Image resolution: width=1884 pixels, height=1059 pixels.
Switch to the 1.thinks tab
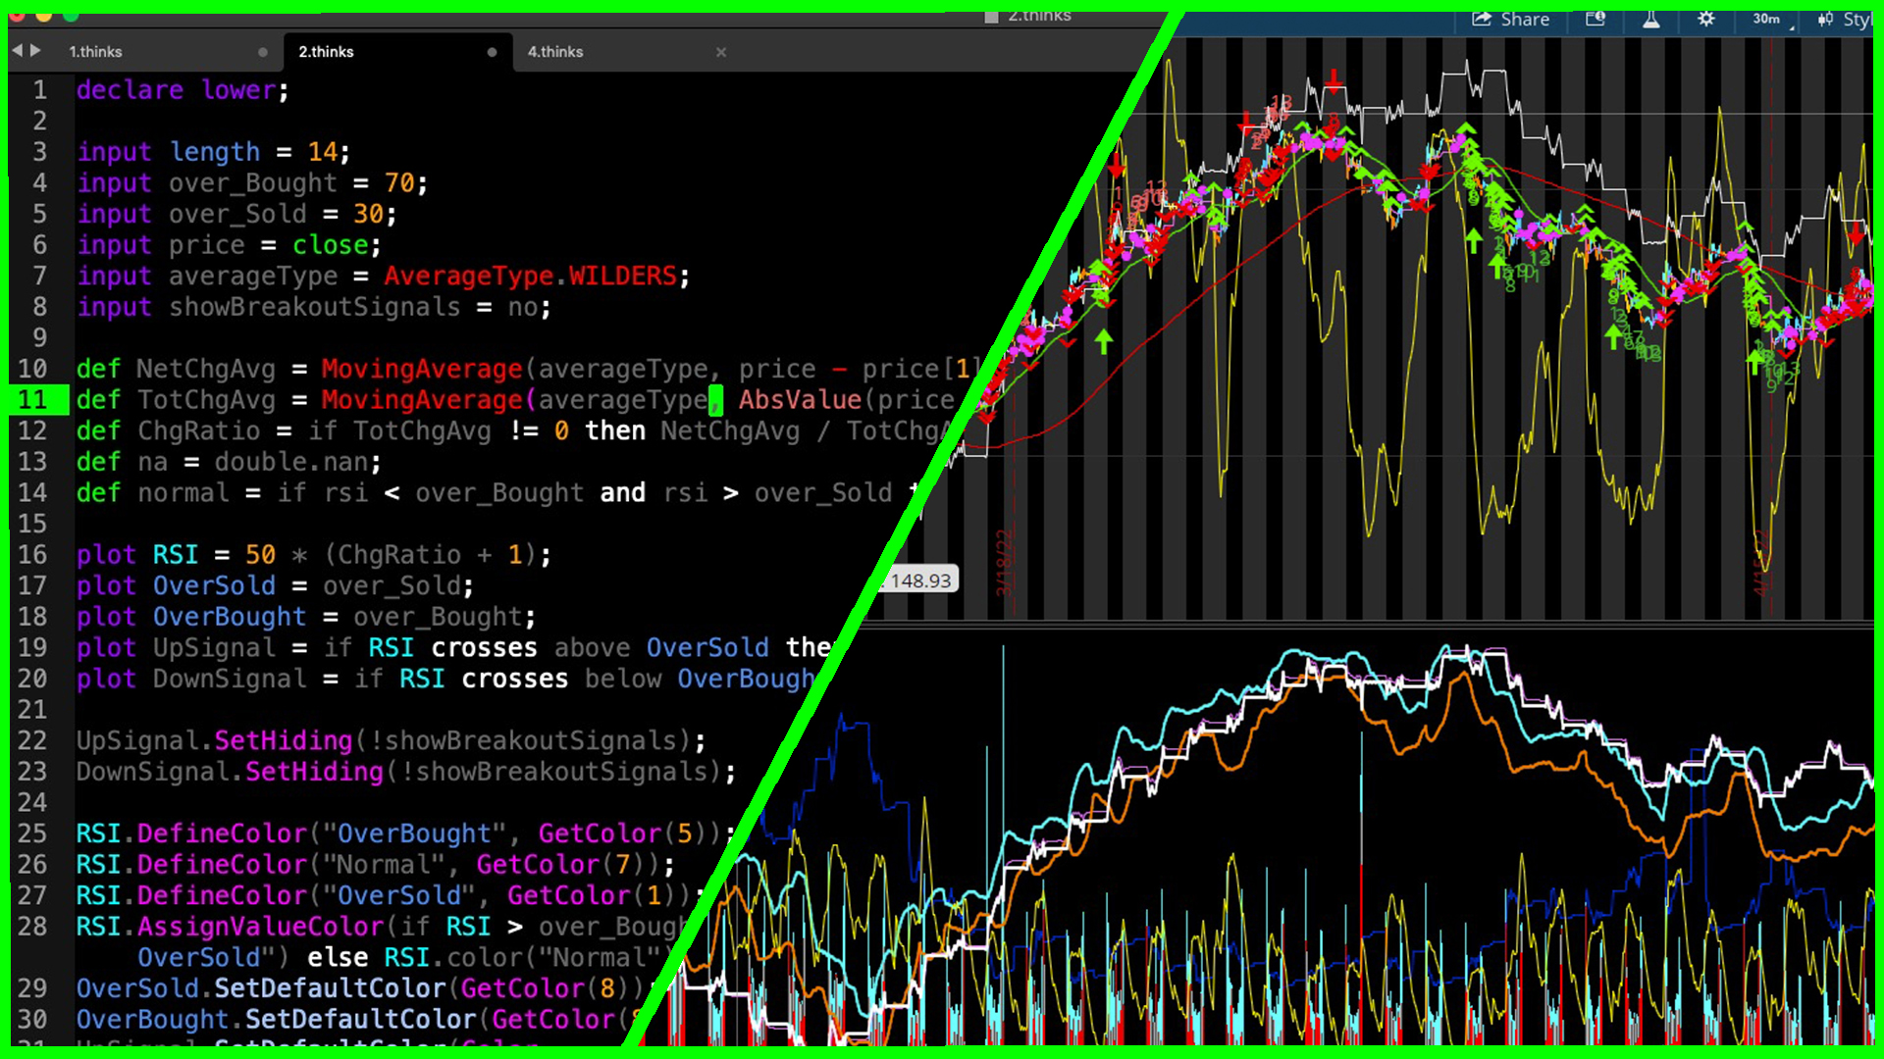95,52
